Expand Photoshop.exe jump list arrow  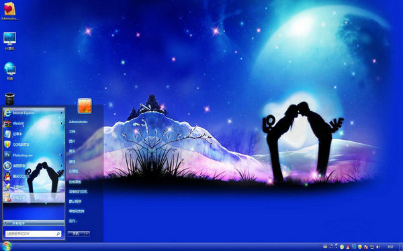(x=61, y=155)
